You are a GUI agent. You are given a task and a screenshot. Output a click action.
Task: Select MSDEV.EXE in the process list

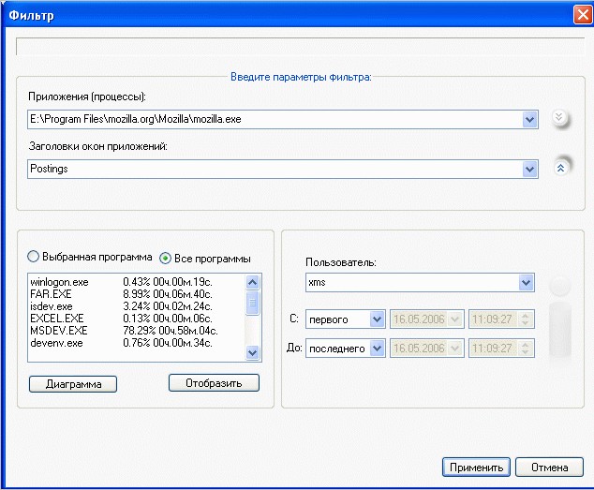[58, 331]
